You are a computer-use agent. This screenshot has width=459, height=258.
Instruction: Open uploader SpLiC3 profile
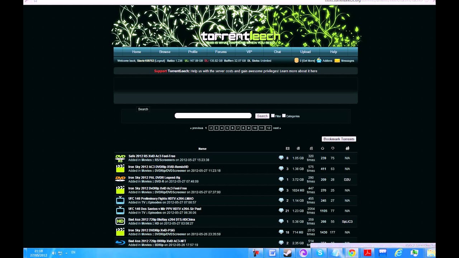tap(347, 221)
